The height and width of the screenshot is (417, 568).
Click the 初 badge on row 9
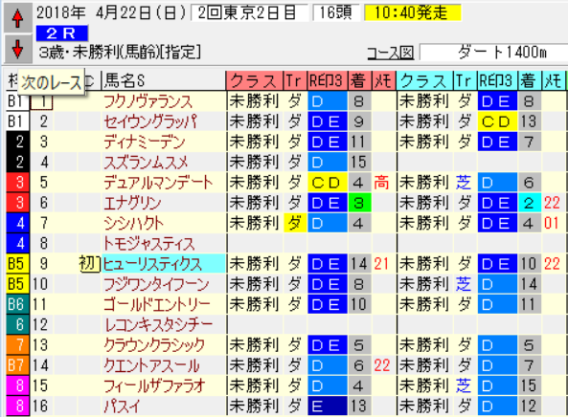pos(89,264)
